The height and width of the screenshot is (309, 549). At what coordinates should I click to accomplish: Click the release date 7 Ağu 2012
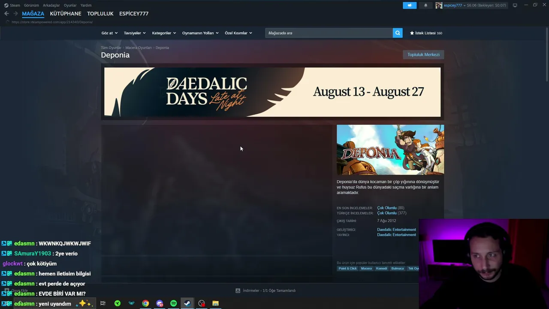[x=386, y=221]
